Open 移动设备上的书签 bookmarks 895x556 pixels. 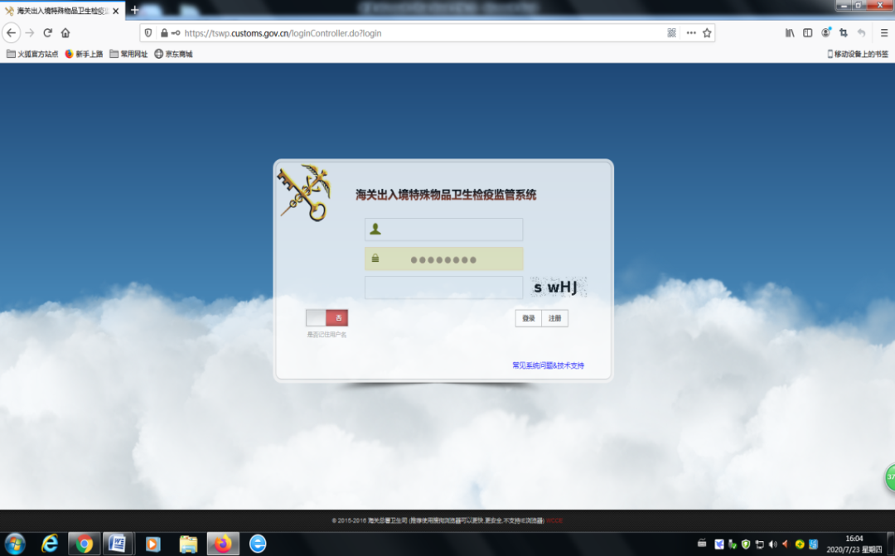coord(858,54)
